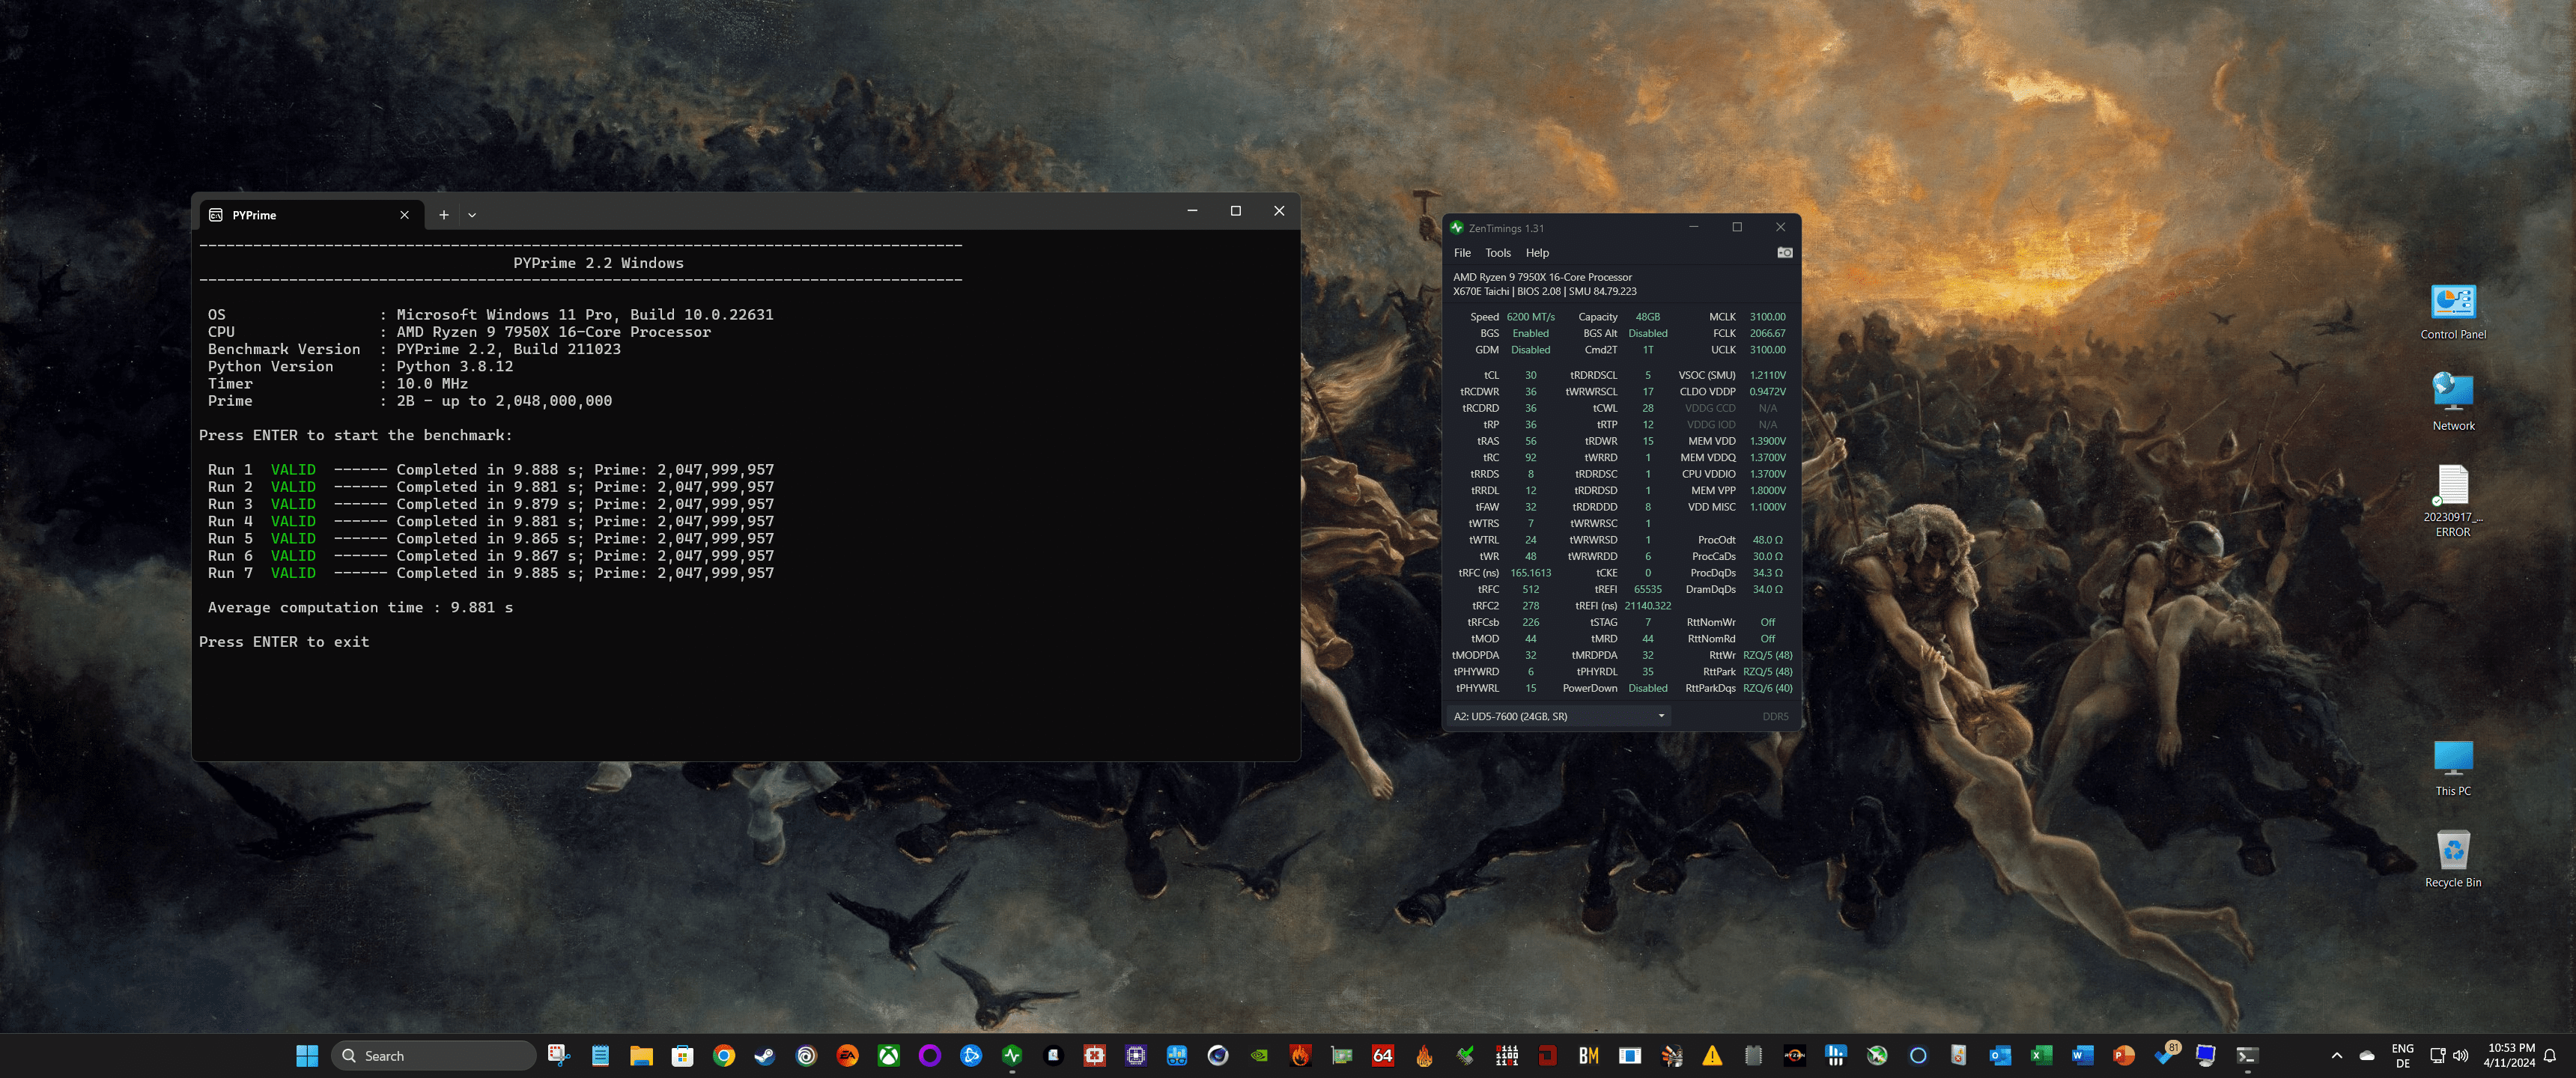
Task: Click the tRFC (ns) value 165.1613
Action: coord(1530,573)
